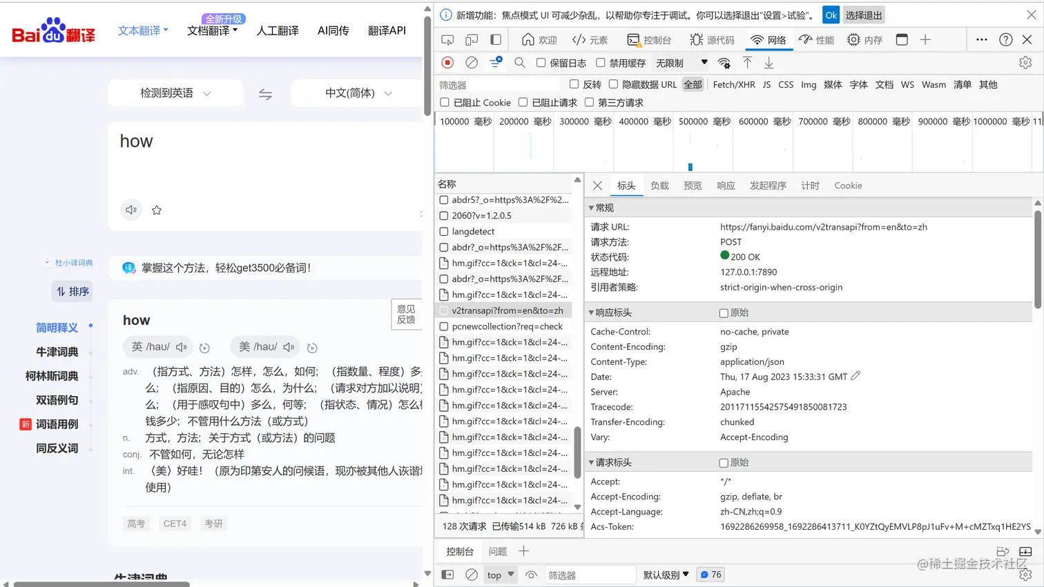Edit the Date response header pencil

(x=856, y=376)
